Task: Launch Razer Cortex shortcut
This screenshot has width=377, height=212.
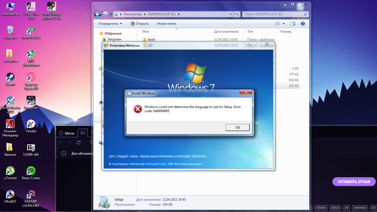Action: (31, 173)
